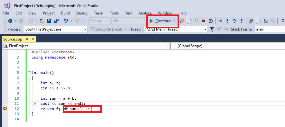
Task: Open the Tools menu
Action: pyautogui.click(x=114, y=13)
